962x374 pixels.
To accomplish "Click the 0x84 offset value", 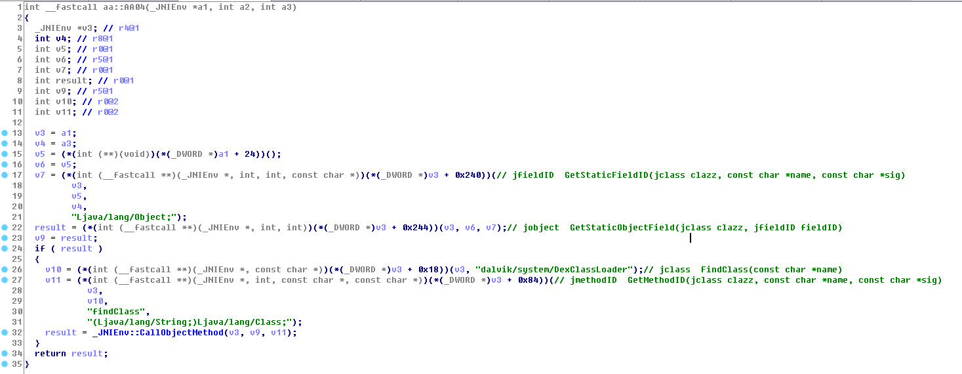I will click(530, 280).
